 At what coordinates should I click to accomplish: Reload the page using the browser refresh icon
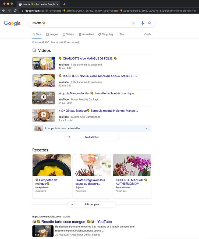(x=15, y=11)
